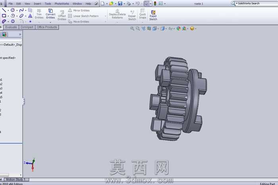Open Display/Delete Relations tool

[117, 14]
